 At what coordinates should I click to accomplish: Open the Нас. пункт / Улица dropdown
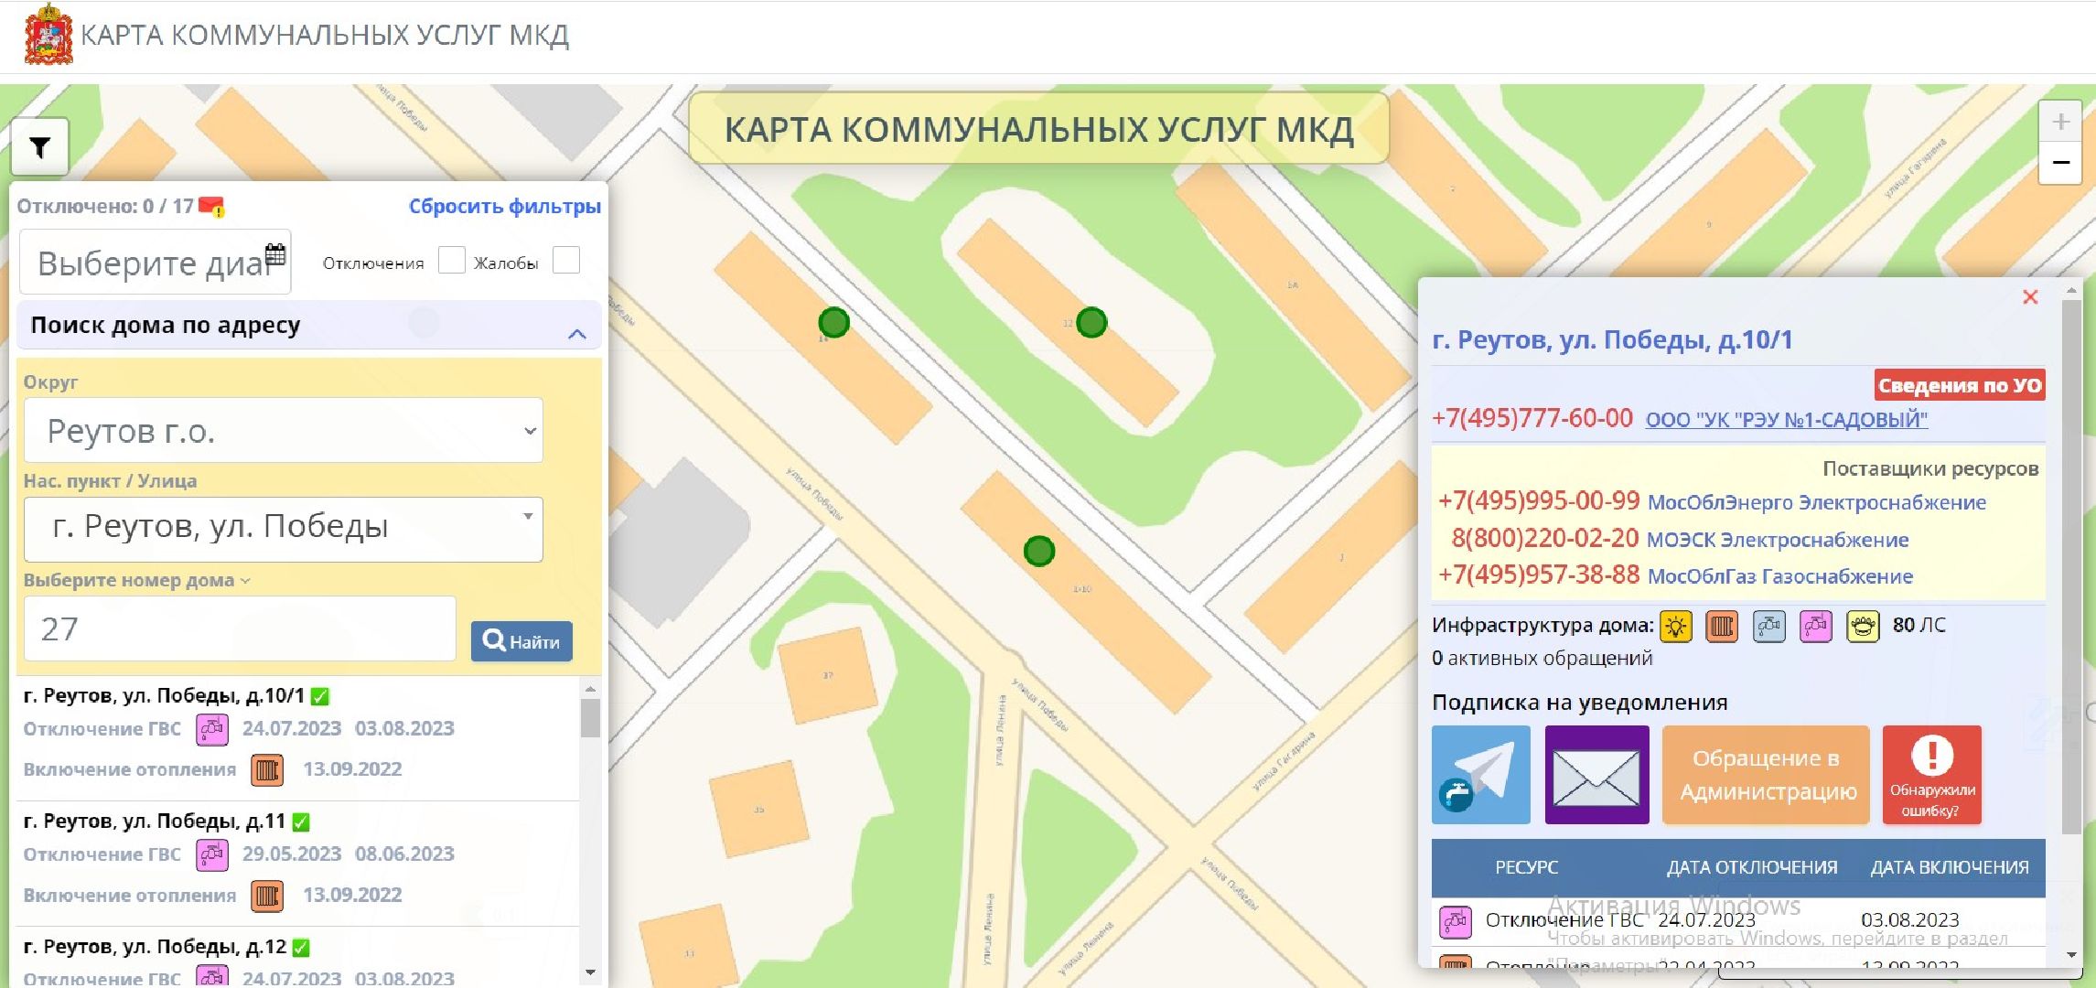point(284,528)
